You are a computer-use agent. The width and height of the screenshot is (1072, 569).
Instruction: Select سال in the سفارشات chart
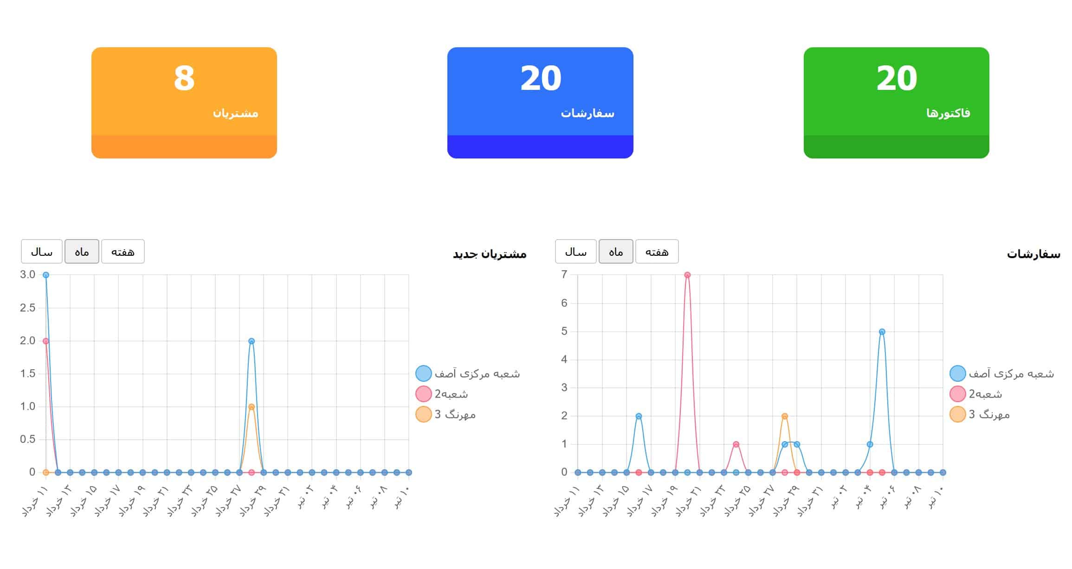coord(576,252)
